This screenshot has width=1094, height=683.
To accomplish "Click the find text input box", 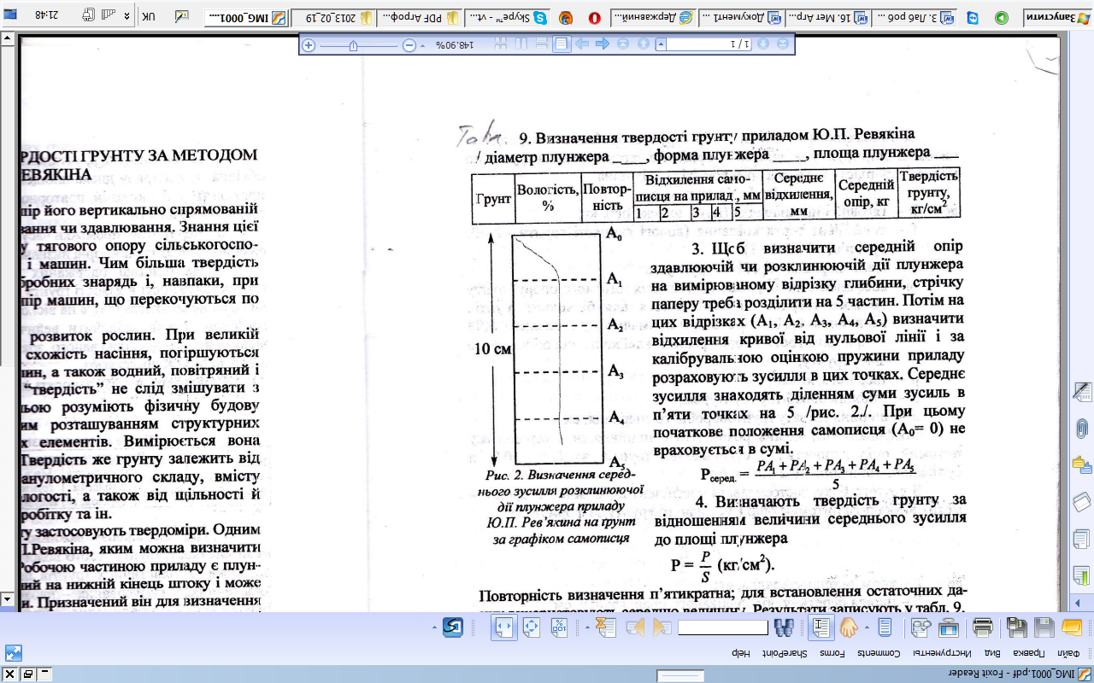I will coord(723,628).
